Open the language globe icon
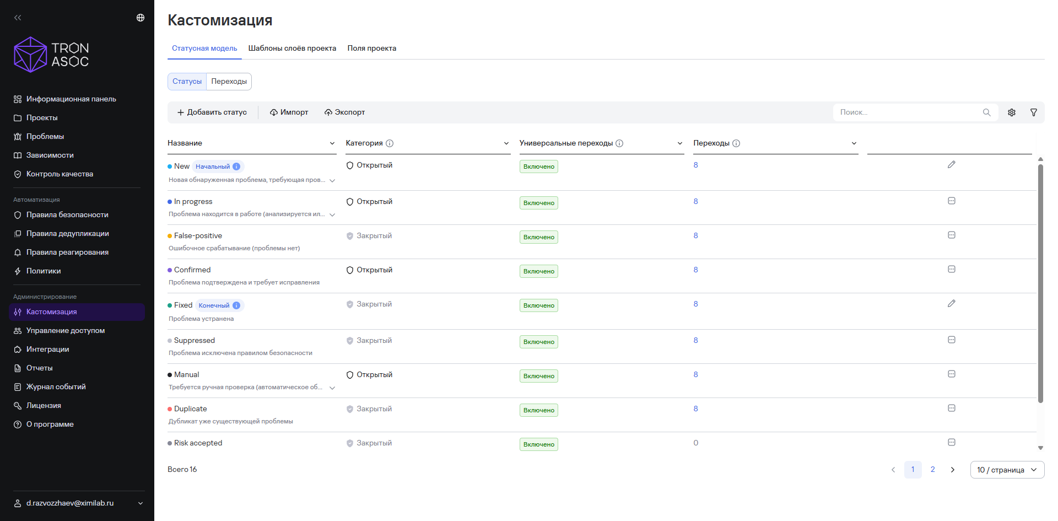This screenshot has height=521, width=1058. coord(141,18)
